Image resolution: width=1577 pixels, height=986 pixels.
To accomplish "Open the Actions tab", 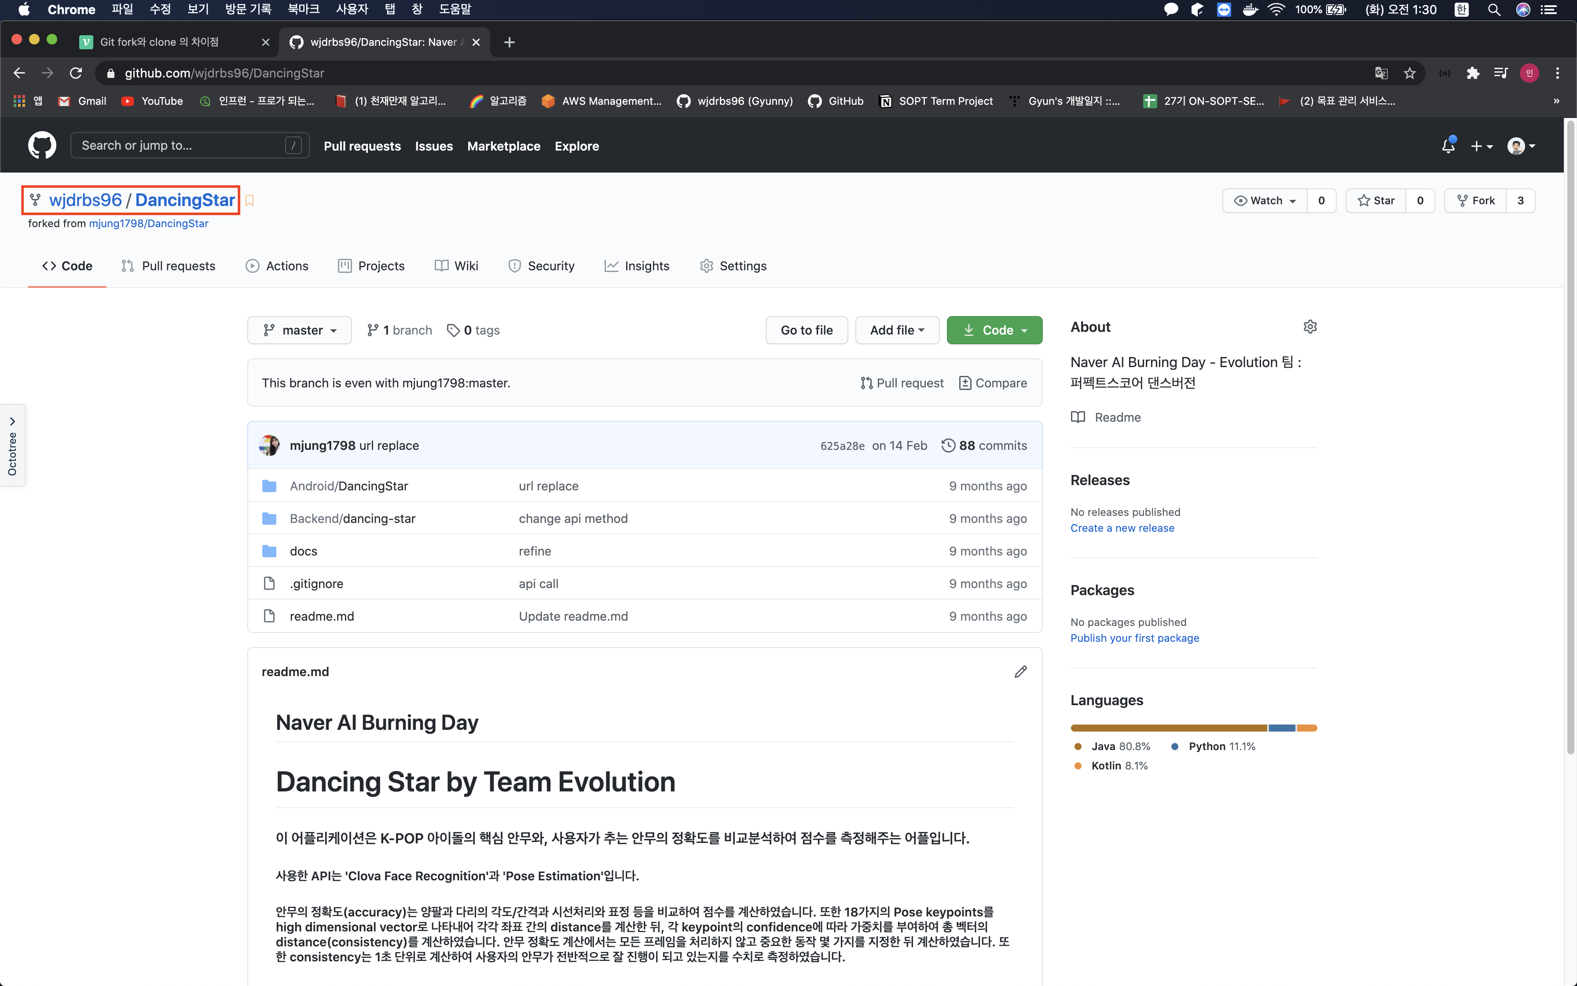I will tap(277, 266).
